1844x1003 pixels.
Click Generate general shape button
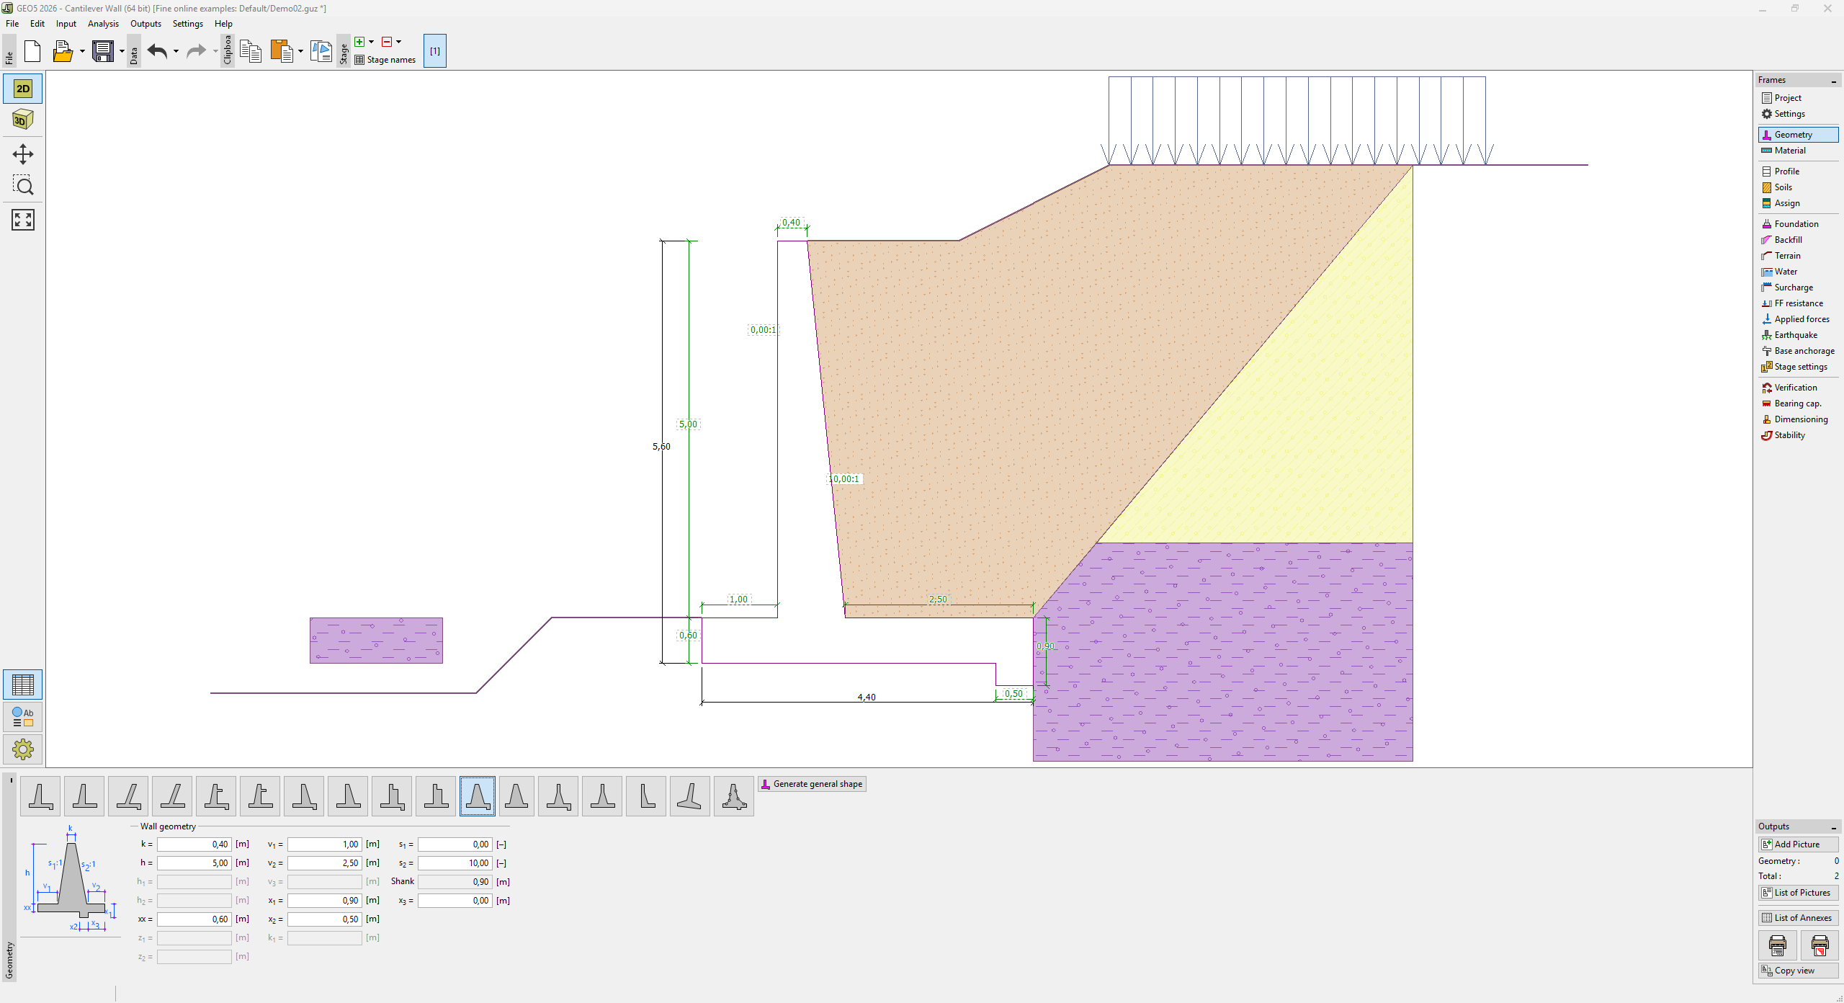(812, 784)
